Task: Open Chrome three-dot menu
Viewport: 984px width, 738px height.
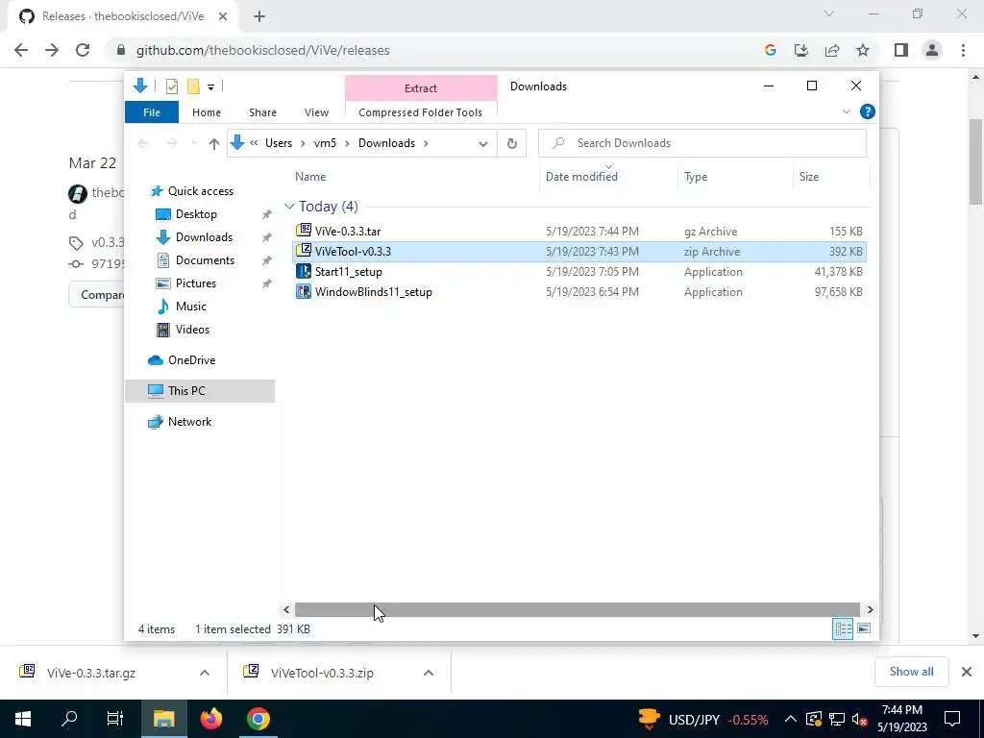Action: click(963, 50)
